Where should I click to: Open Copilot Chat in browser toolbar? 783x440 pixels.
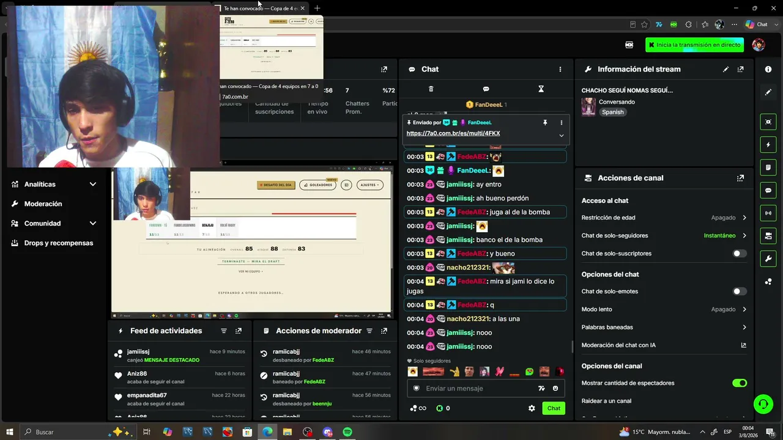tap(757, 24)
